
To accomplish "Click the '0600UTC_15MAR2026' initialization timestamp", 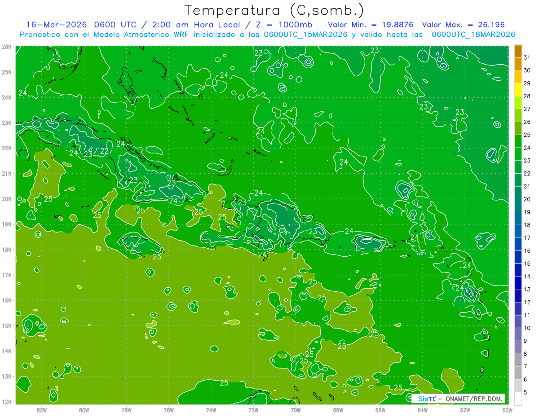I will tap(305, 35).
